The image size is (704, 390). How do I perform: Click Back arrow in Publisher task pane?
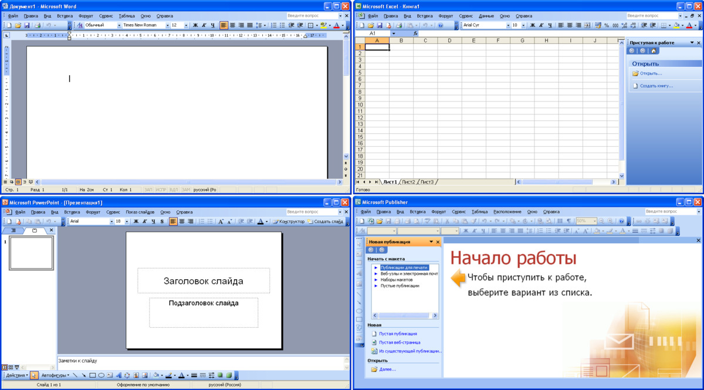coord(371,250)
